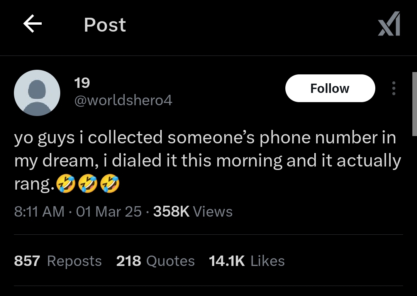Go back using the arrow icon
The width and height of the screenshot is (417, 296).
[32, 25]
